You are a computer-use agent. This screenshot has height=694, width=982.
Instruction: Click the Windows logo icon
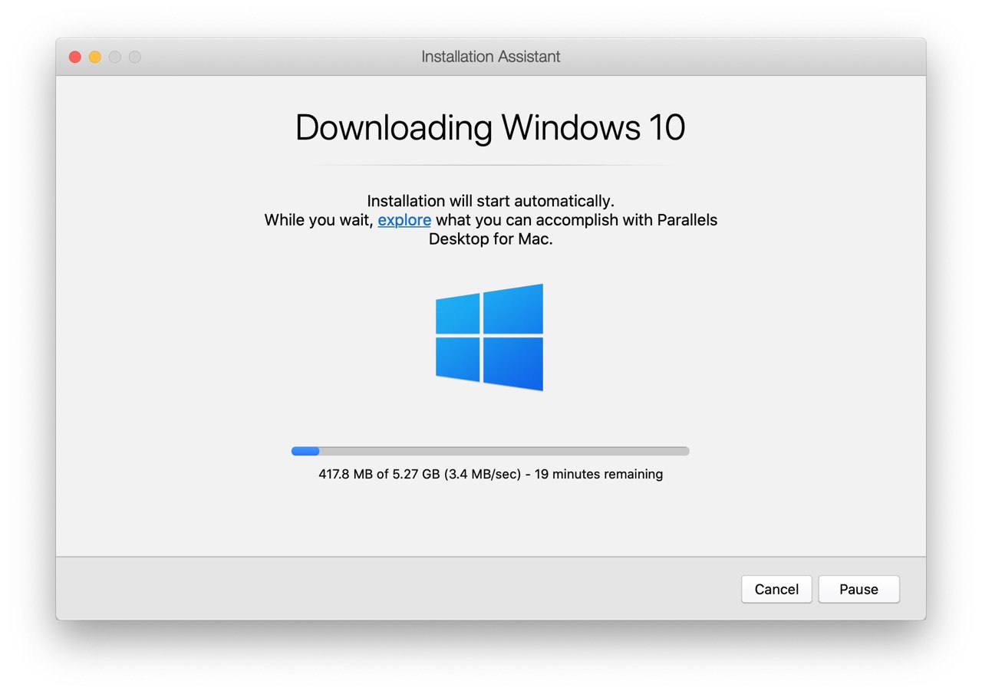tap(489, 337)
